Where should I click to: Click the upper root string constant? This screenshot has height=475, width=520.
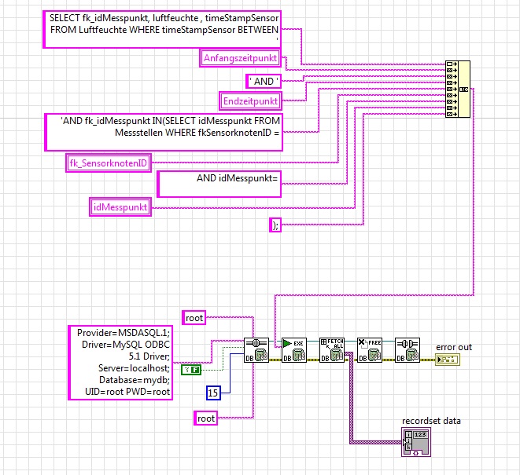coord(194,318)
